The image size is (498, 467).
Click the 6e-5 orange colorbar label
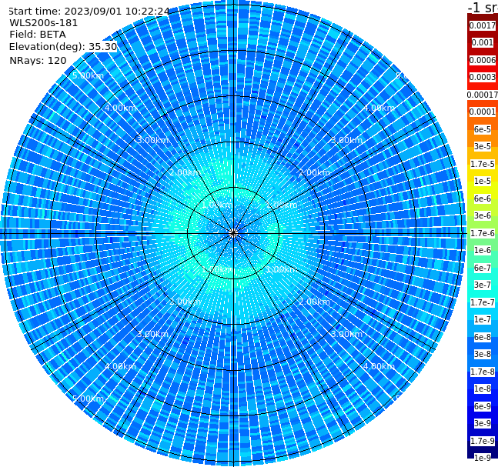[x=483, y=129]
